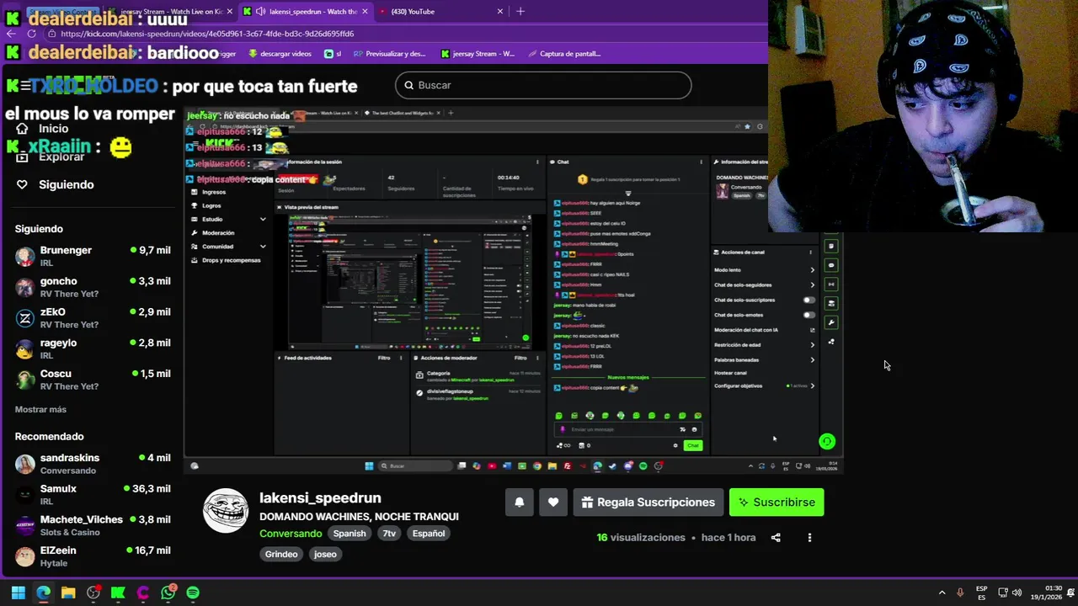Open sandraskins avatar in Recomendado list
Viewport: 1078px width, 606px height.
(25, 464)
